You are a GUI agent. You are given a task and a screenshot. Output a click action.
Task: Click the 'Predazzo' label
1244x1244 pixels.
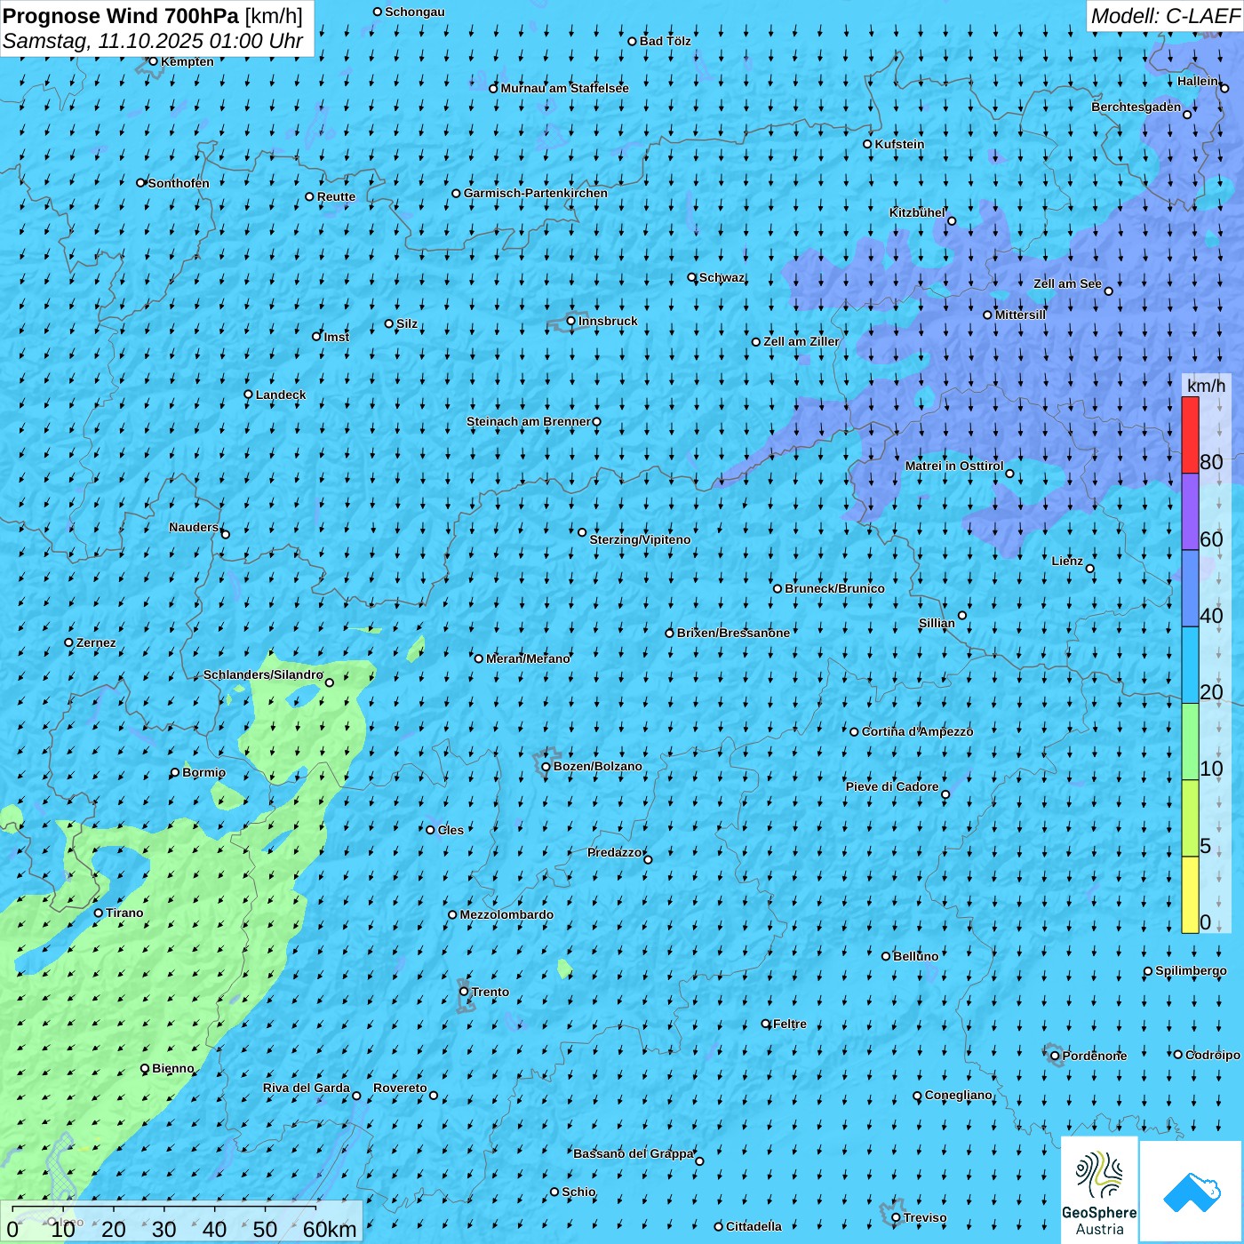pyautogui.click(x=614, y=852)
